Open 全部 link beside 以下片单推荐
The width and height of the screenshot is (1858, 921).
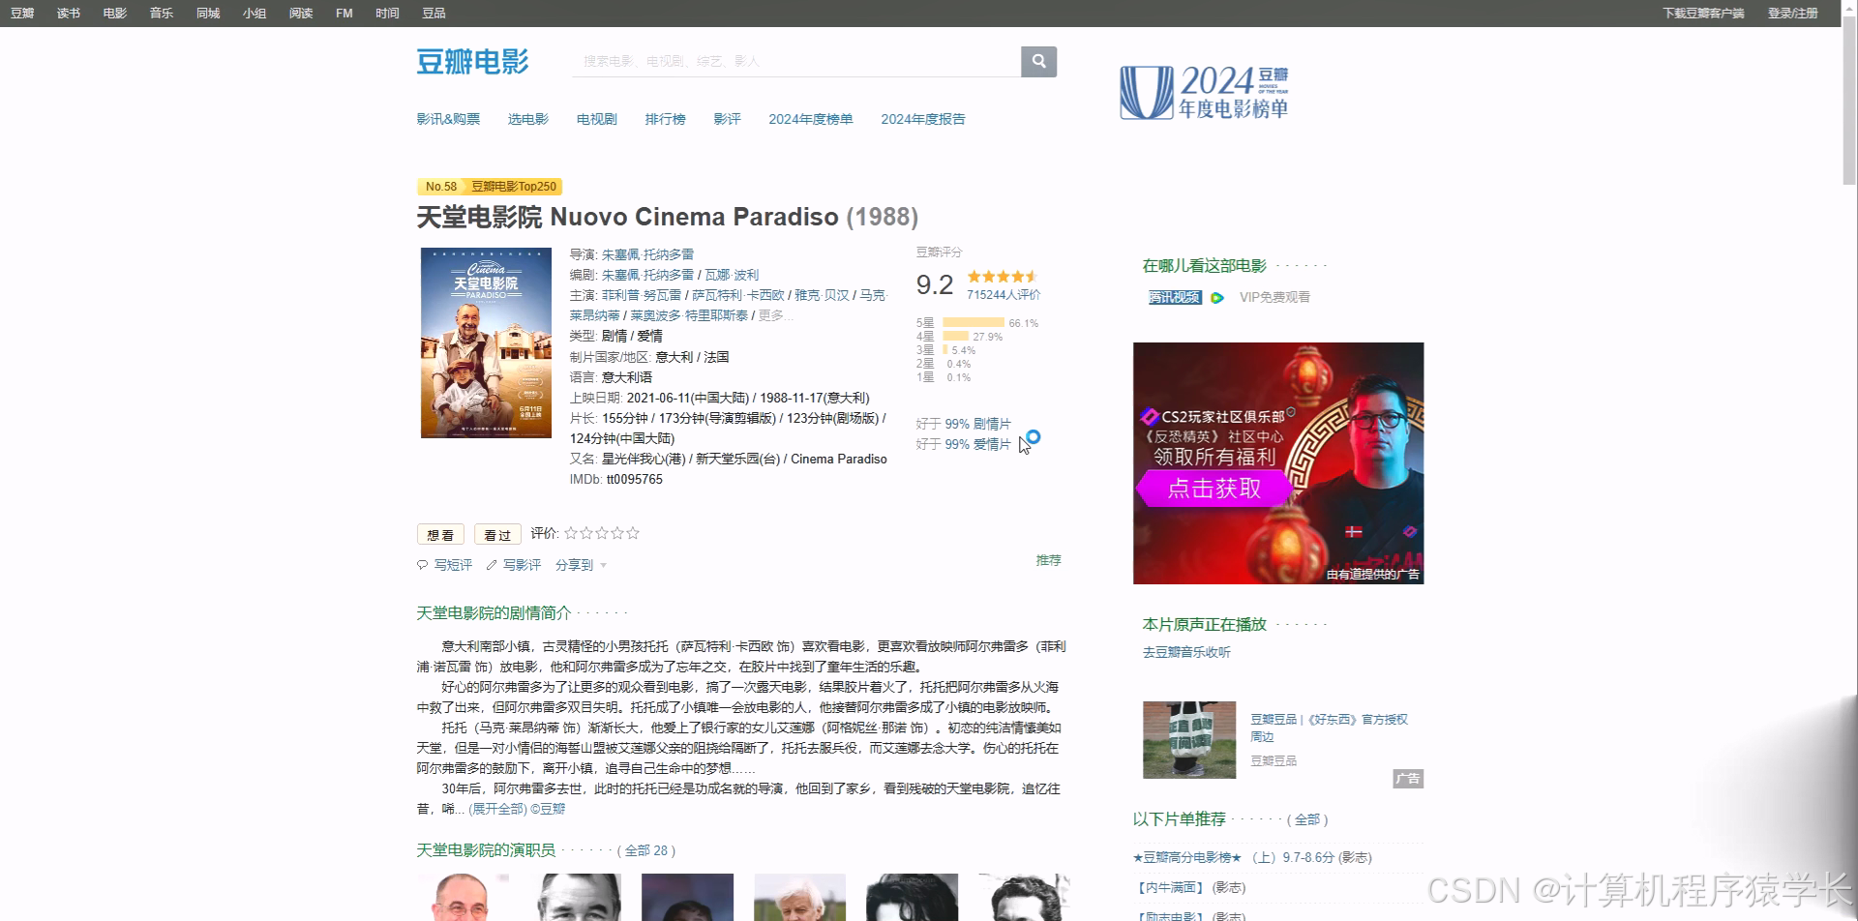click(x=1307, y=819)
